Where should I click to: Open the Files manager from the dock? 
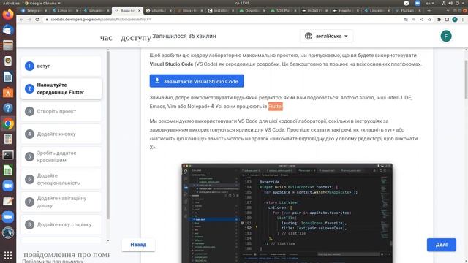[8, 45]
